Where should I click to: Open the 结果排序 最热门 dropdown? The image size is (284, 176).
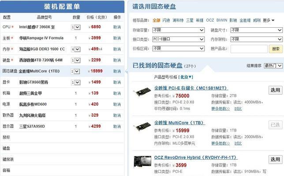273,66
